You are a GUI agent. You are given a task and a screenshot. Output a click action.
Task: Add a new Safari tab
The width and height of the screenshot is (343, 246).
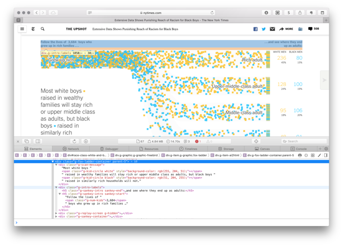pyautogui.click(x=326, y=20)
